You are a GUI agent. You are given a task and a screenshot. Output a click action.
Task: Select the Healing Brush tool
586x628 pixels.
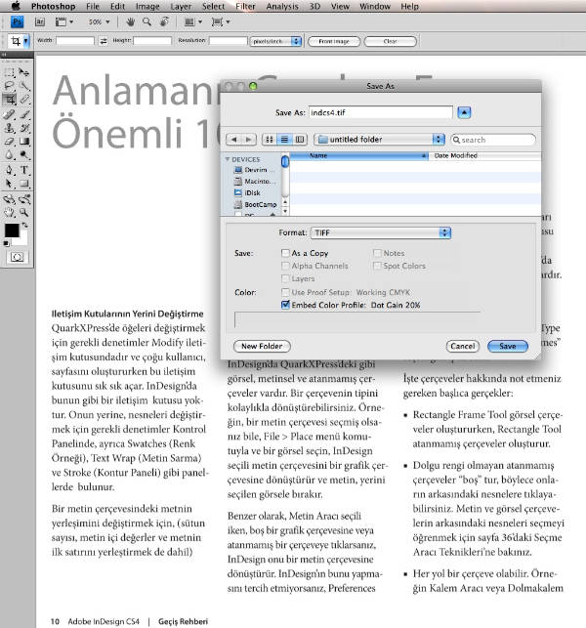click(9, 114)
